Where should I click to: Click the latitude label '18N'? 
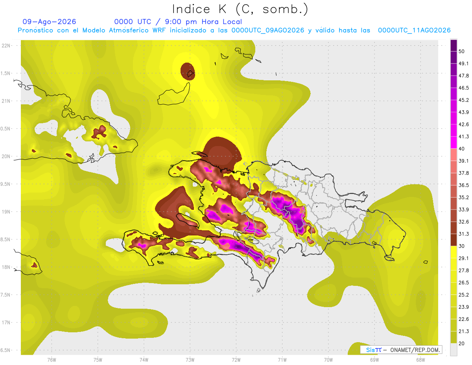click(x=6, y=267)
